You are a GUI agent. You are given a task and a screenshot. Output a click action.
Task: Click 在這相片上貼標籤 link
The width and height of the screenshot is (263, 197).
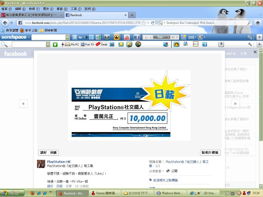[165, 180]
